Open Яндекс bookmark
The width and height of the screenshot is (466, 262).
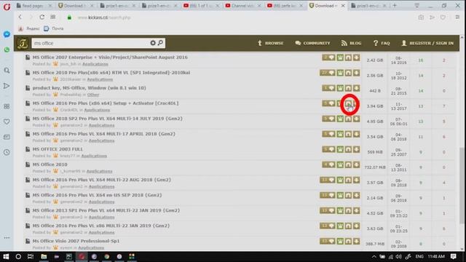[29, 28]
